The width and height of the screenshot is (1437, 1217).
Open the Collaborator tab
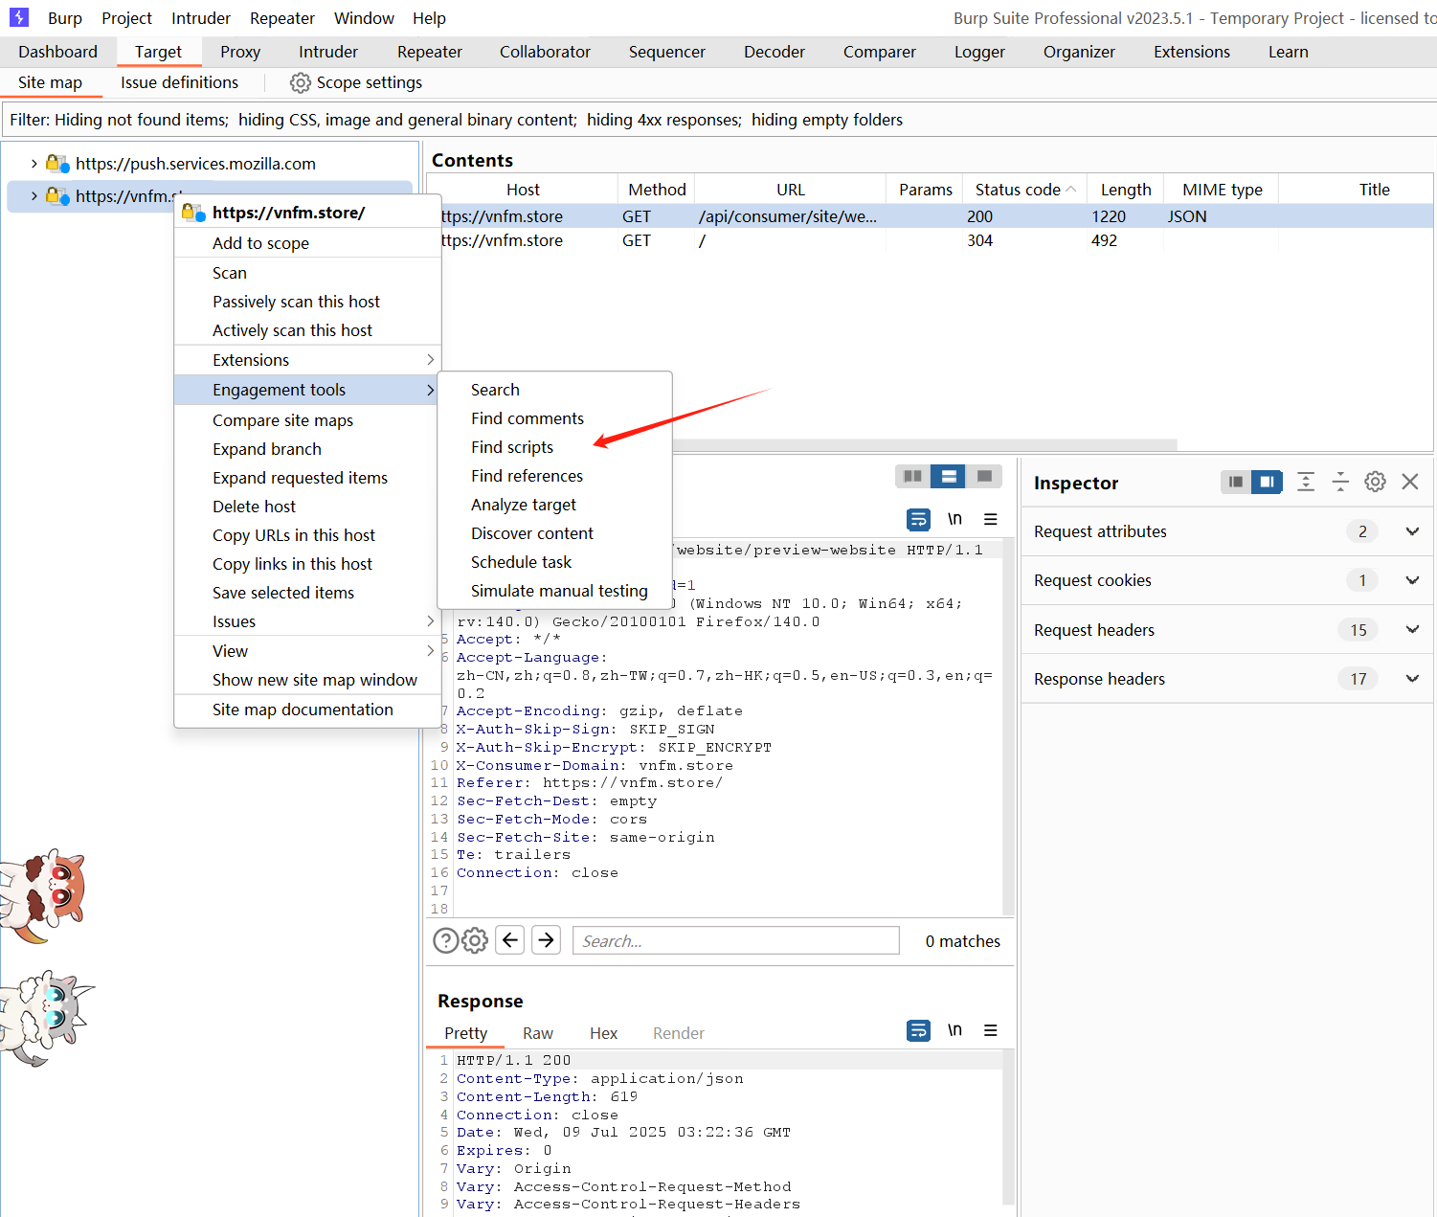pos(545,52)
